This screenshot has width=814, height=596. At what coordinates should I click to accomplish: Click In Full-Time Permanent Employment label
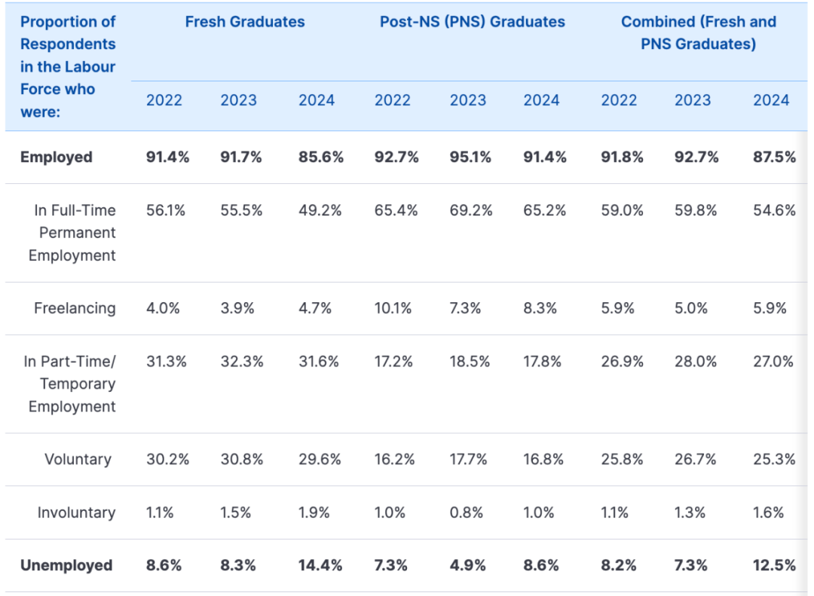click(72, 233)
